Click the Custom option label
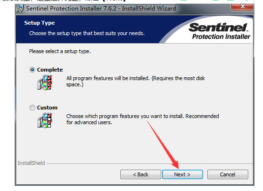Image resolution: width=263 pixels, height=191 pixels. click(x=47, y=108)
